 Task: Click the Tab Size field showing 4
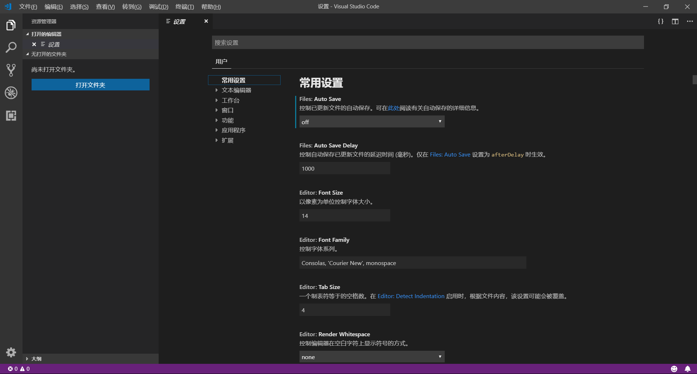tap(345, 310)
